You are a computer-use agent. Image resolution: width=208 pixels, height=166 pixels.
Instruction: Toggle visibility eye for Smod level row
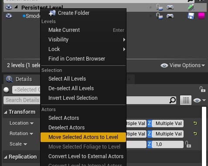9,16
